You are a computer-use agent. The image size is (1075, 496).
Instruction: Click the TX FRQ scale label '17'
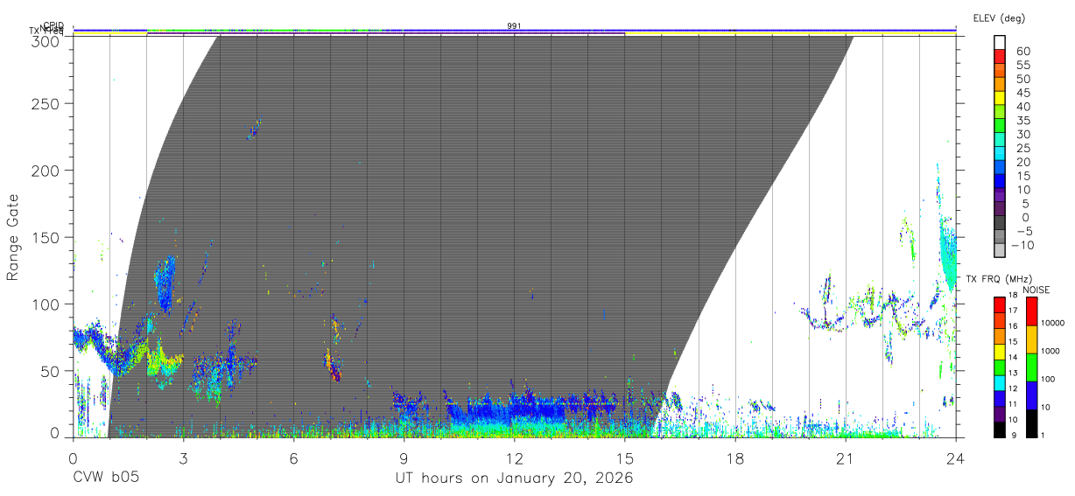point(1012,311)
